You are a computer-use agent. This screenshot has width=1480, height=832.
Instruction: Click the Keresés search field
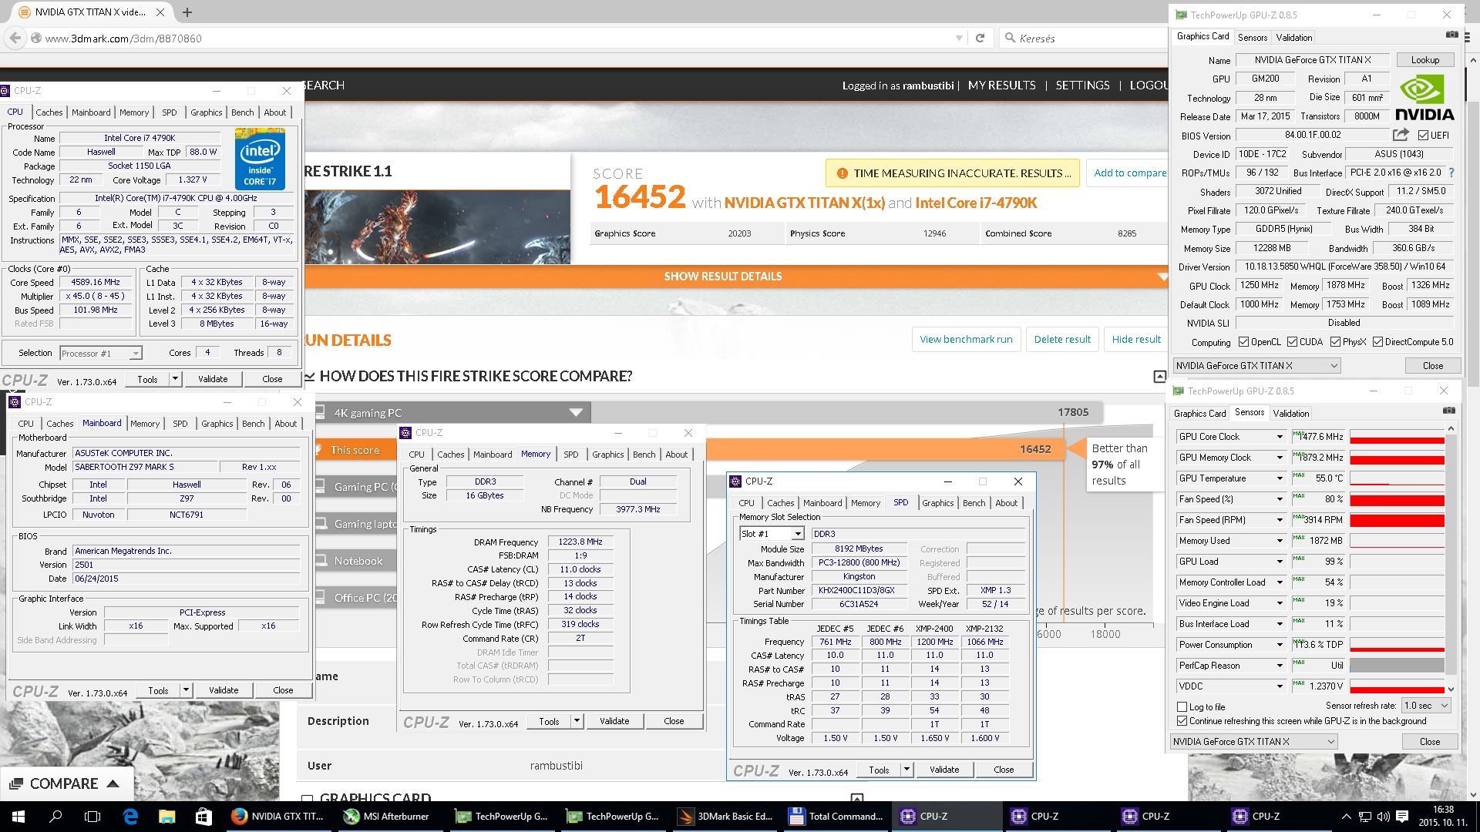(1083, 38)
